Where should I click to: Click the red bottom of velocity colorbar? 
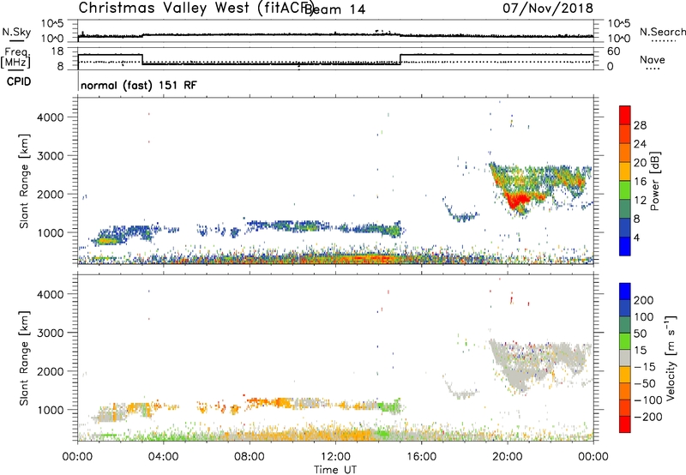coord(625,424)
